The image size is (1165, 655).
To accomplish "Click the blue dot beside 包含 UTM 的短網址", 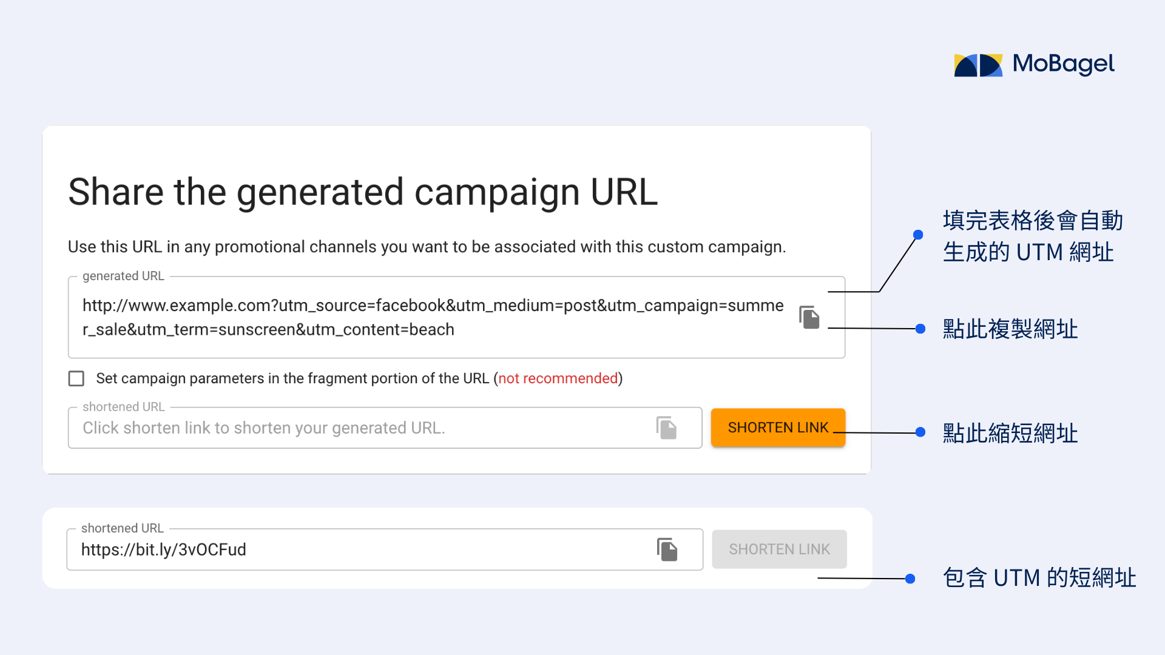I will click(910, 579).
